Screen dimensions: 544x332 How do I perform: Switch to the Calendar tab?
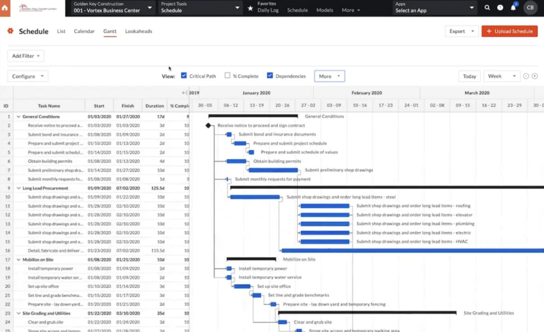pyautogui.click(x=84, y=31)
